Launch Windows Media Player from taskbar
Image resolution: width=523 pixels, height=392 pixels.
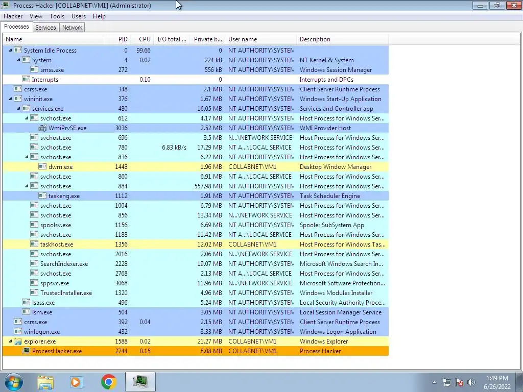coord(77,382)
